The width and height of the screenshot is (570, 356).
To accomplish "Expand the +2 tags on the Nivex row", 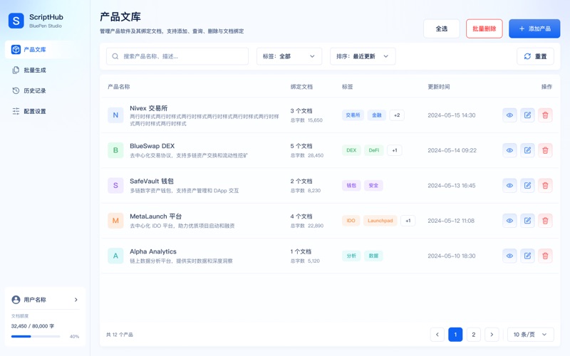I will (x=397, y=115).
